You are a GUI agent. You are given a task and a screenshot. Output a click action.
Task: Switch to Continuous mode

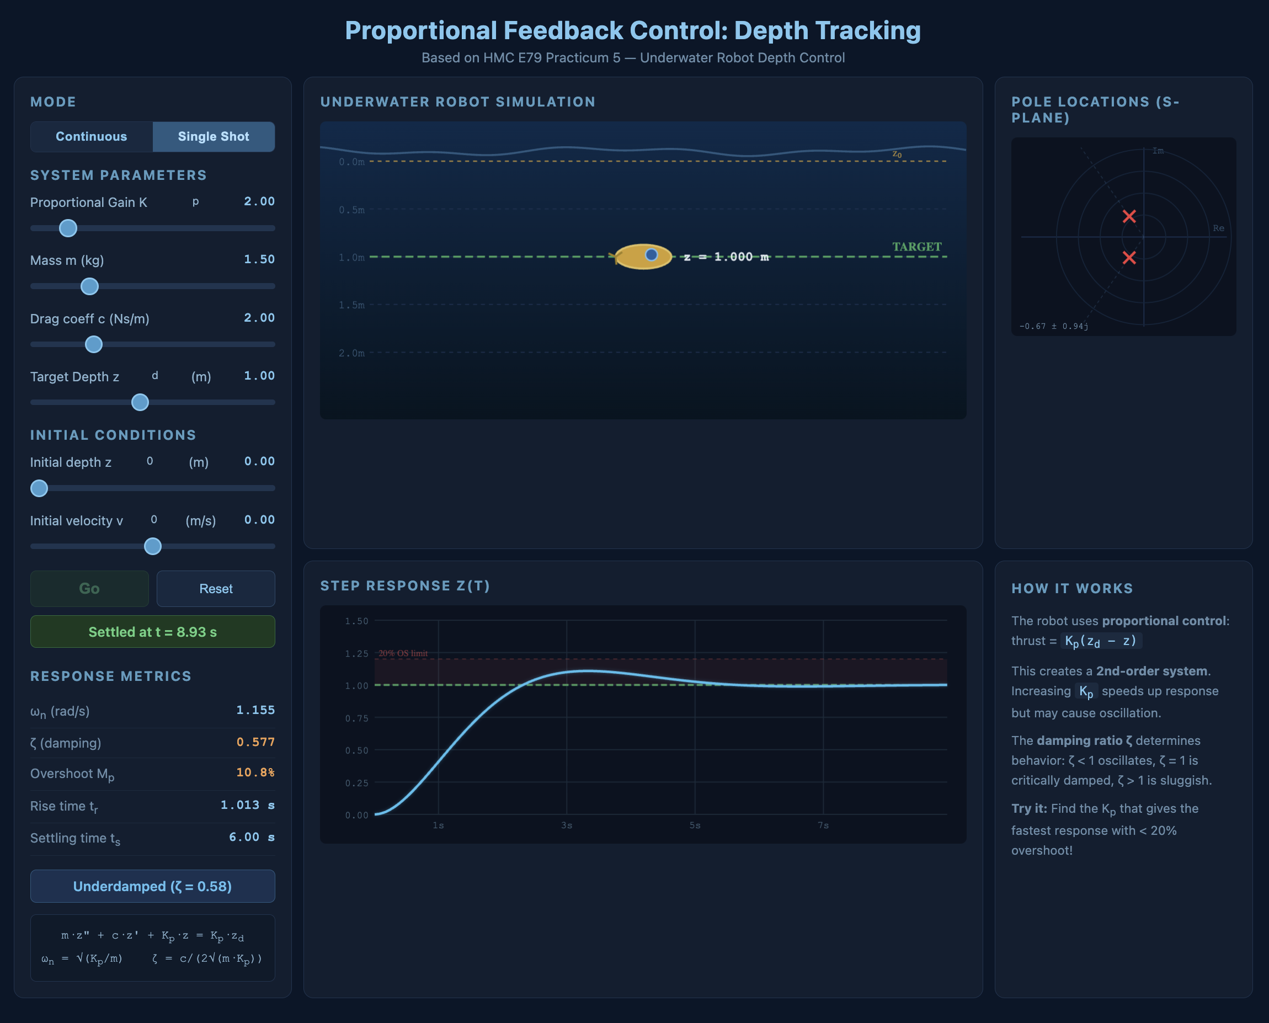(92, 137)
